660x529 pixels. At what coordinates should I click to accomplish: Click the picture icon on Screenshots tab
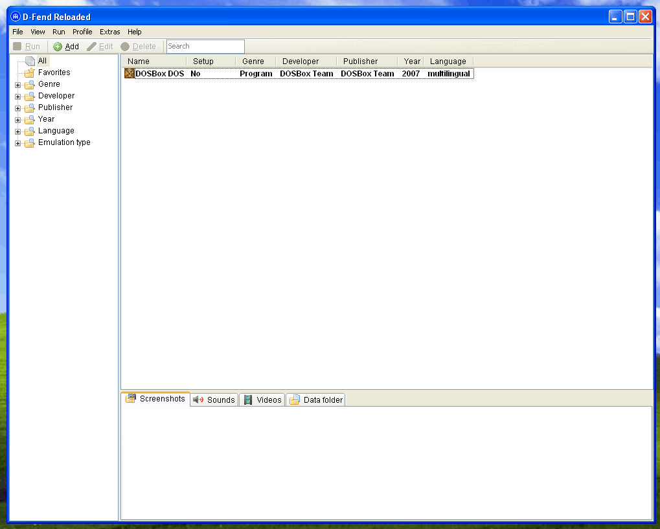tap(131, 398)
